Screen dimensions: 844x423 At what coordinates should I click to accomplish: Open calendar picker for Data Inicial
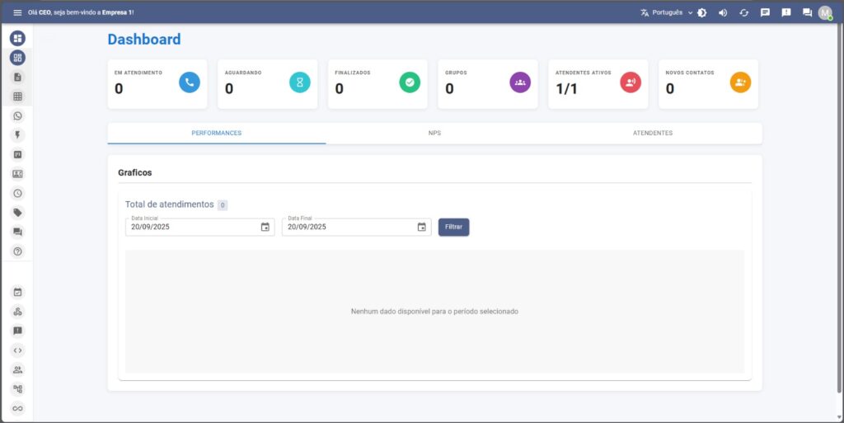[265, 227]
